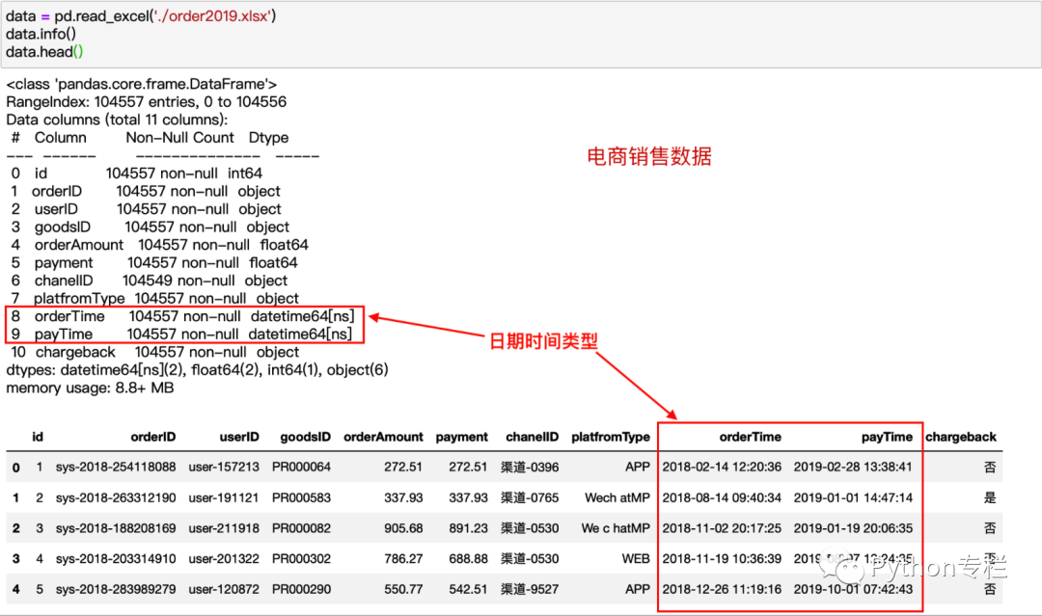Click the code line with pd.read_excel
Image resolution: width=1042 pixels, height=616 pixels.
point(141,16)
